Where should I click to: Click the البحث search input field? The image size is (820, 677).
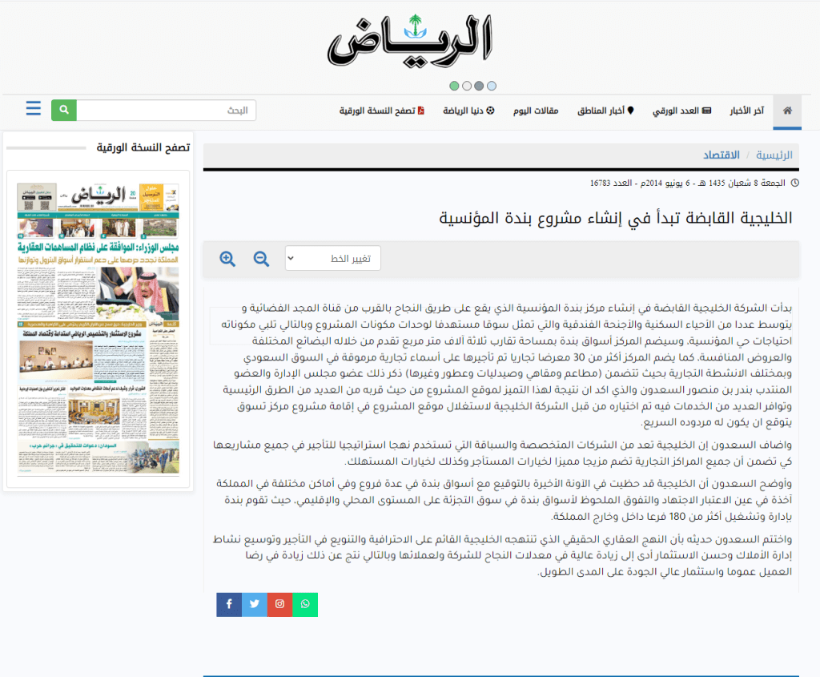pos(167,110)
